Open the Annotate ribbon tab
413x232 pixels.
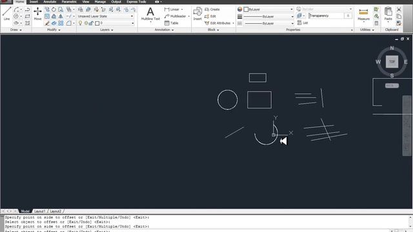(50, 1)
